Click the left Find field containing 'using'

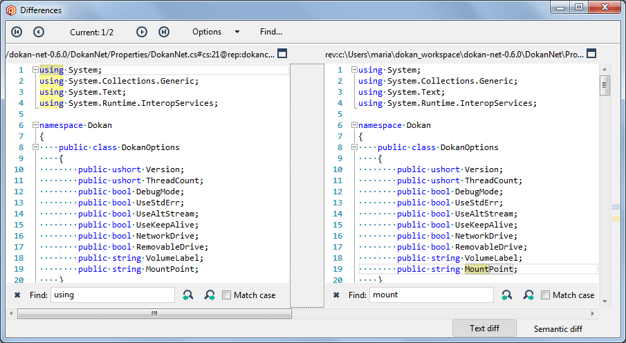point(113,295)
